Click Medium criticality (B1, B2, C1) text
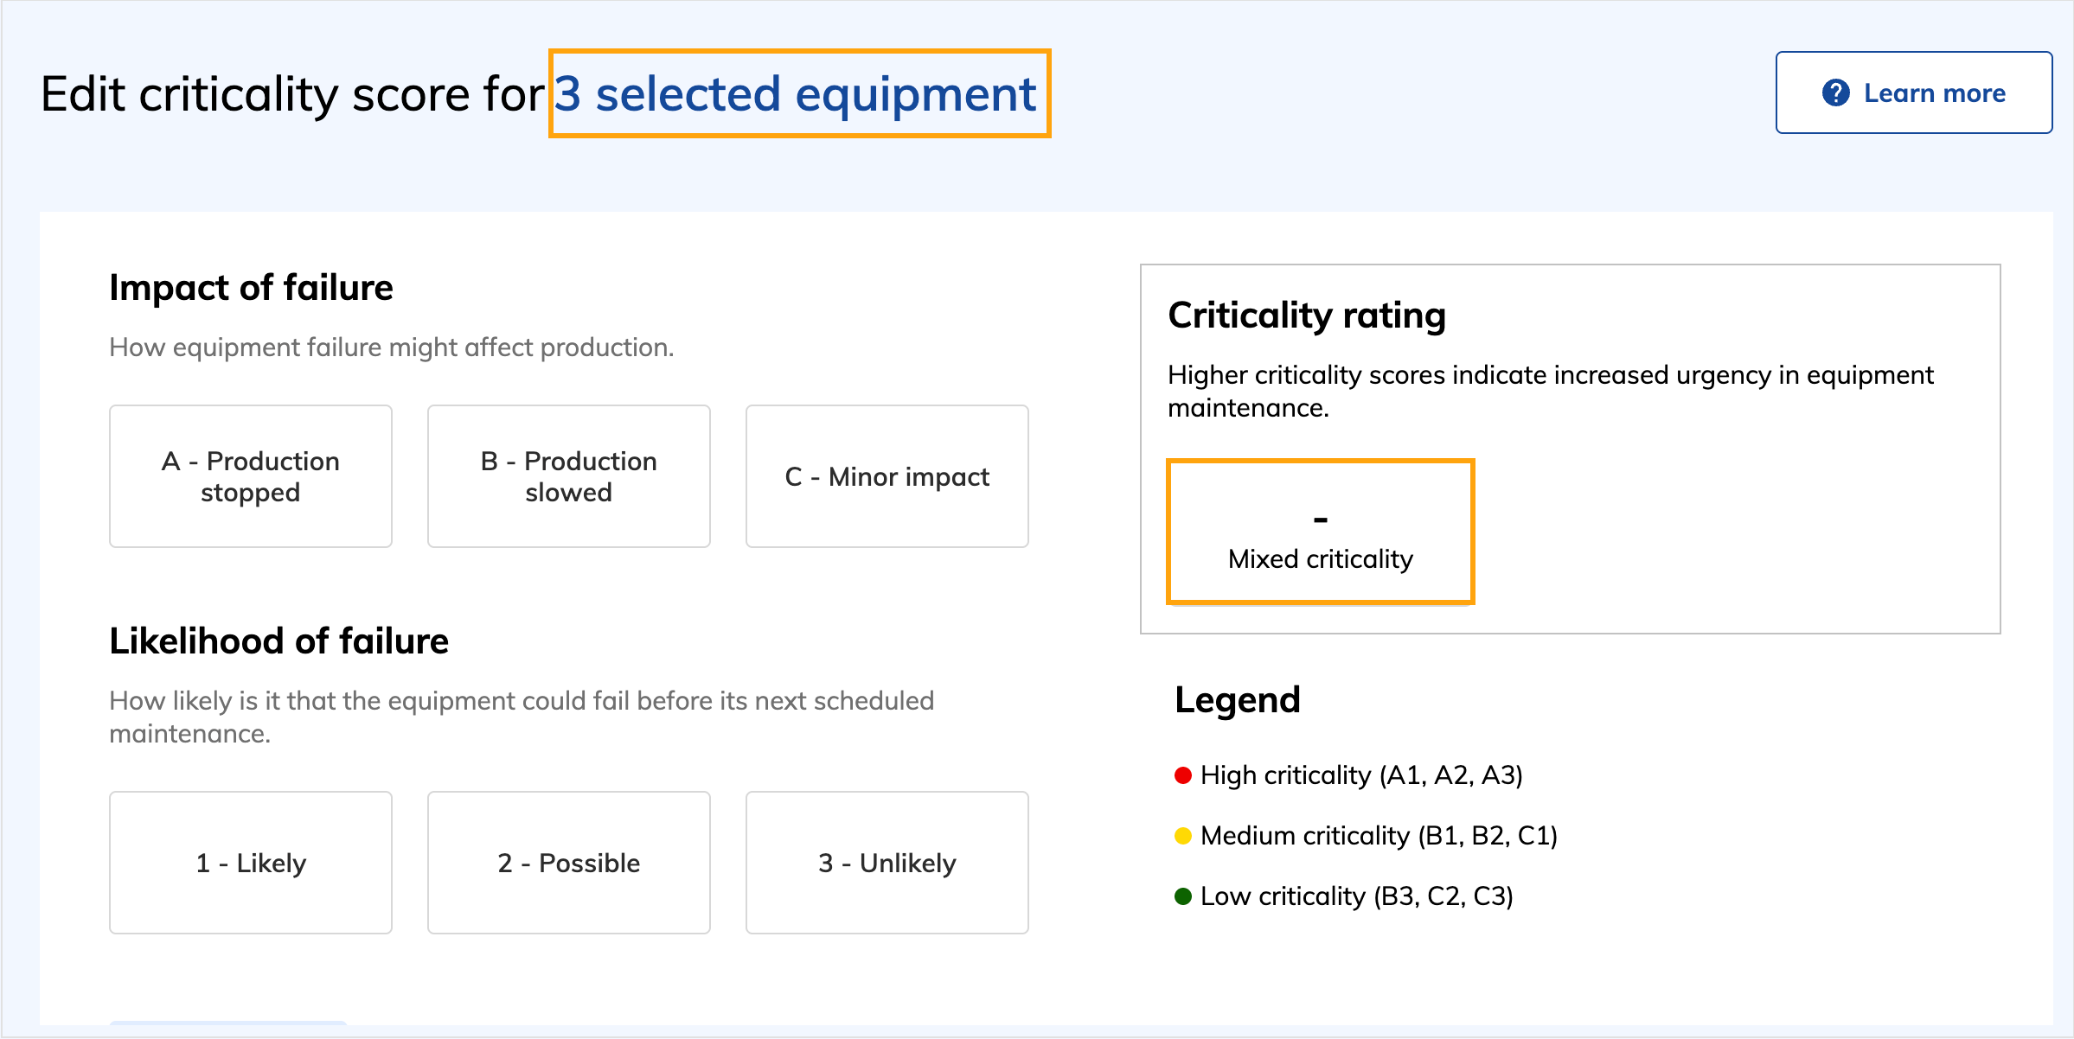This screenshot has height=1039, width=2074. tap(1379, 836)
